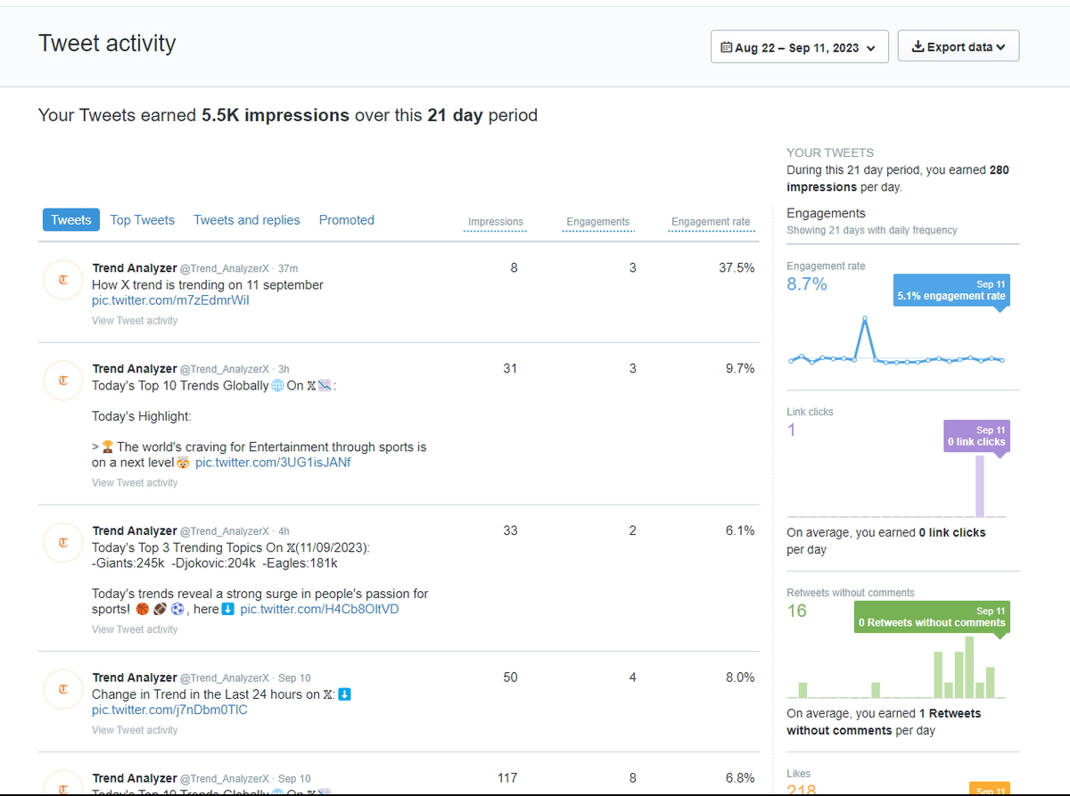Open link pic.twitter.com/j7nDbm0TlC

(x=170, y=710)
